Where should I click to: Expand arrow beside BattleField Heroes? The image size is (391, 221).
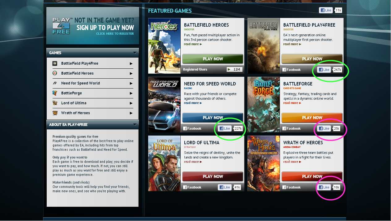click(131, 73)
